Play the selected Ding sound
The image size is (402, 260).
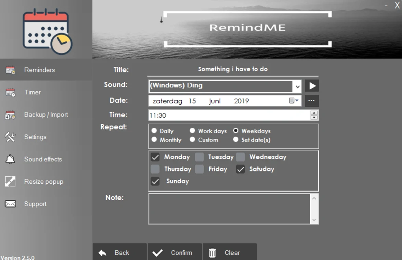click(311, 85)
